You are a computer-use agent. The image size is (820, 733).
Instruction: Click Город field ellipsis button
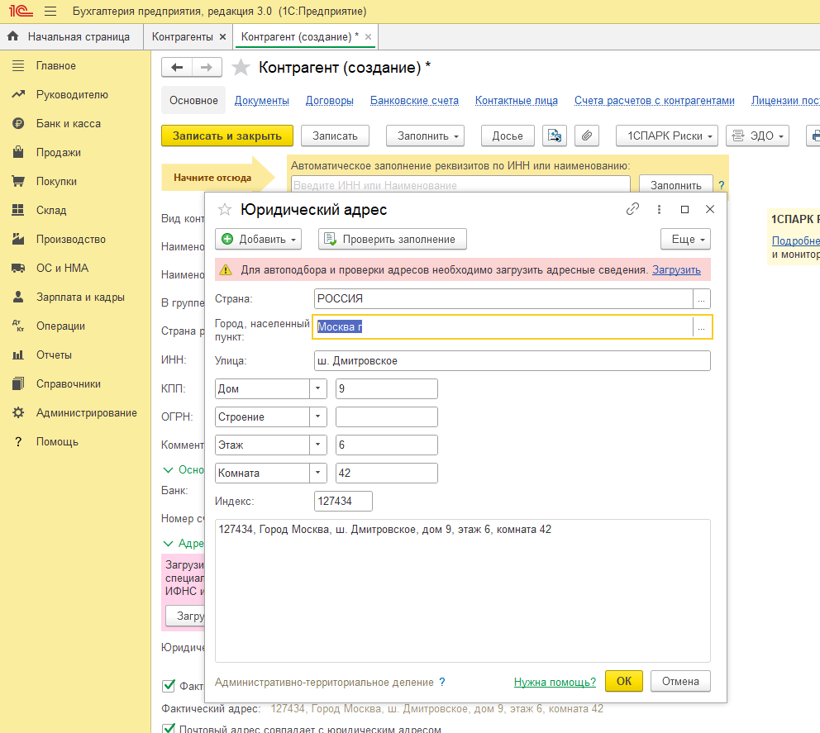click(701, 327)
